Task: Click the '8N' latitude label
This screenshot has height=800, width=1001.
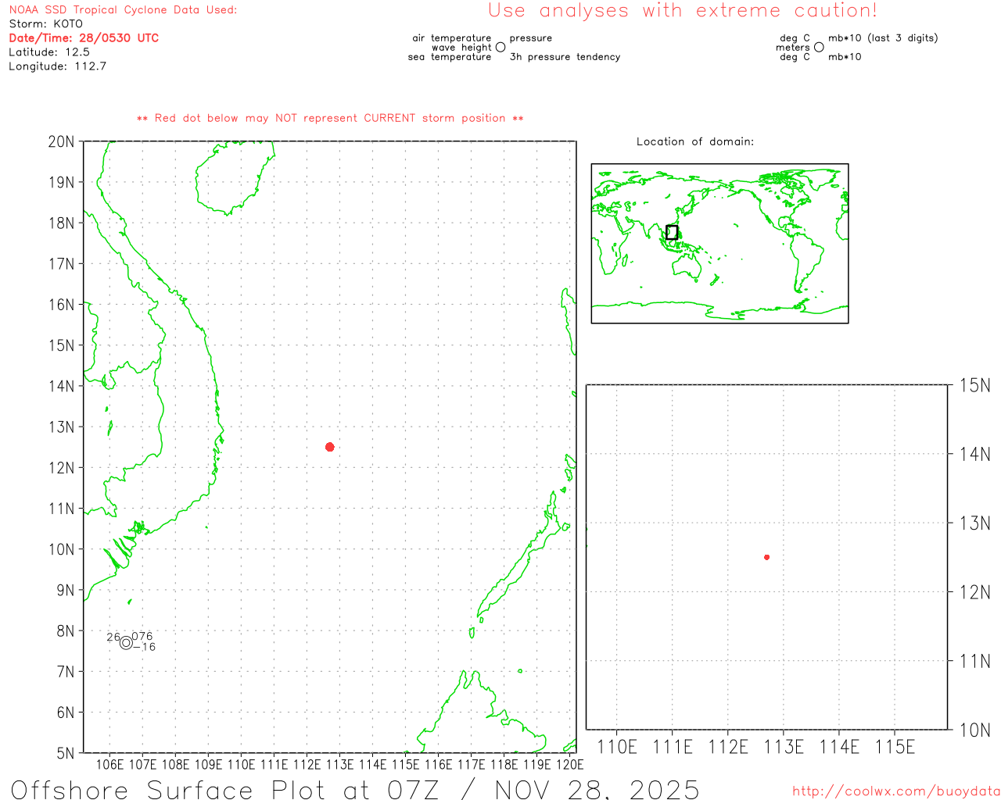Action: click(66, 631)
